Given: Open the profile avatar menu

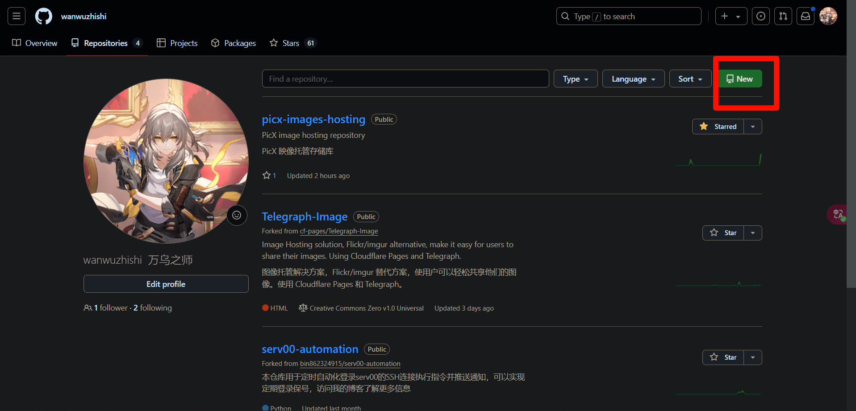Looking at the screenshot, I should pos(828,16).
